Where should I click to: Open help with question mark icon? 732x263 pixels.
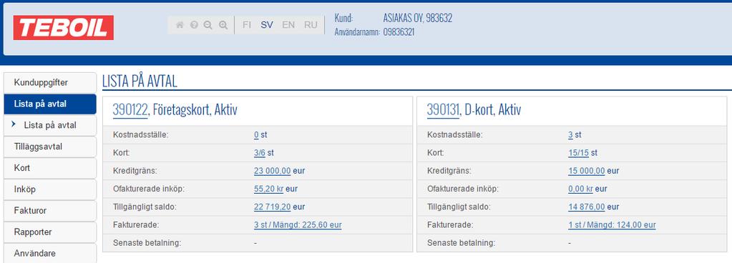coord(194,25)
